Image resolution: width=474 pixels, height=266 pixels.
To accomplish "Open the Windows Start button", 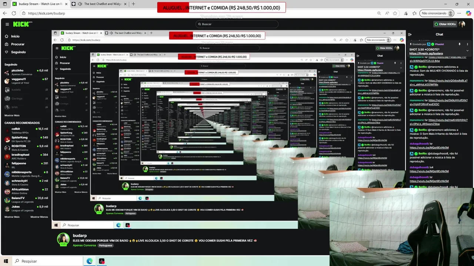I will point(6,261).
